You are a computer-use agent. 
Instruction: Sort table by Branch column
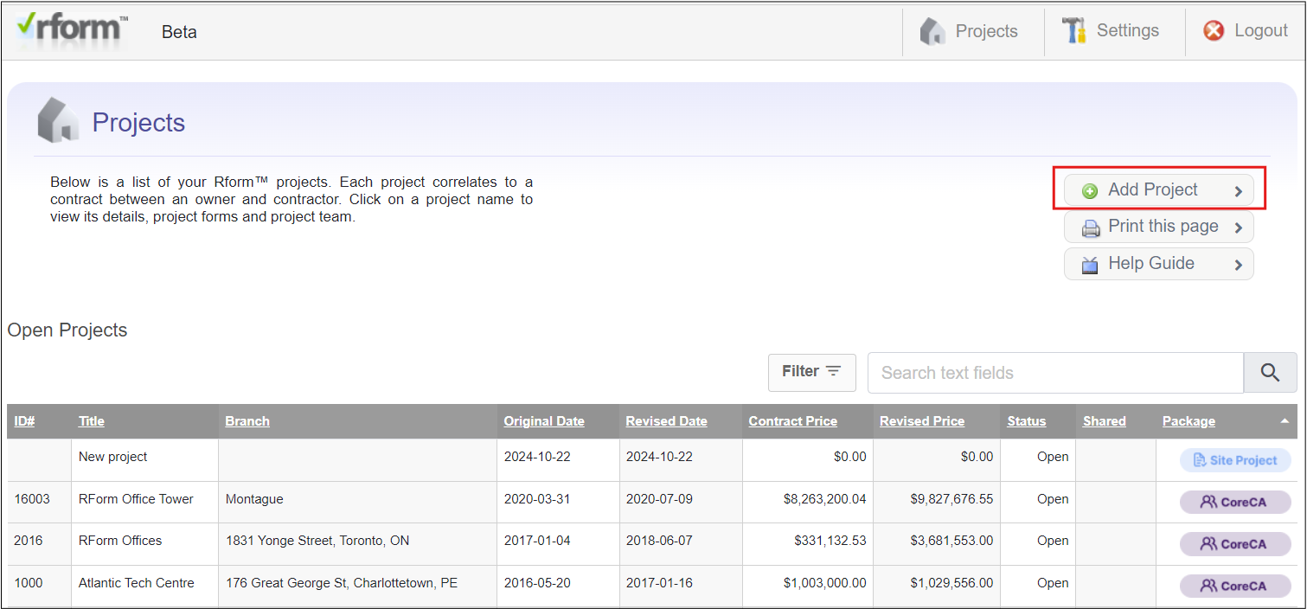click(x=247, y=421)
